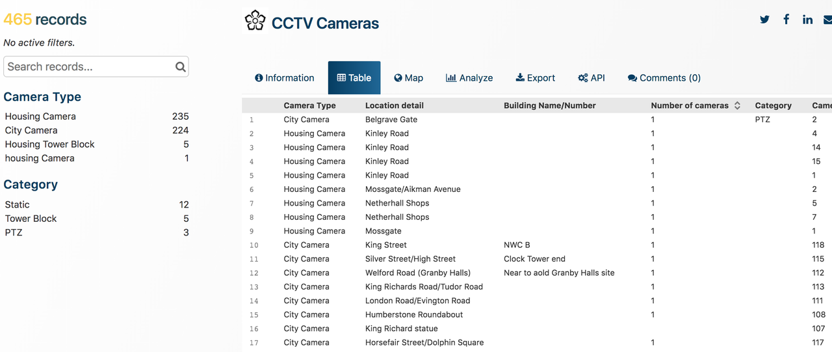Click Housing Camera count 235
The image size is (832, 352).
click(x=180, y=116)
